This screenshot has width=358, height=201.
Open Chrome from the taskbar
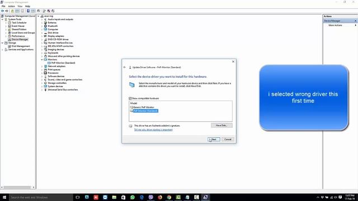tap(169, 197)
